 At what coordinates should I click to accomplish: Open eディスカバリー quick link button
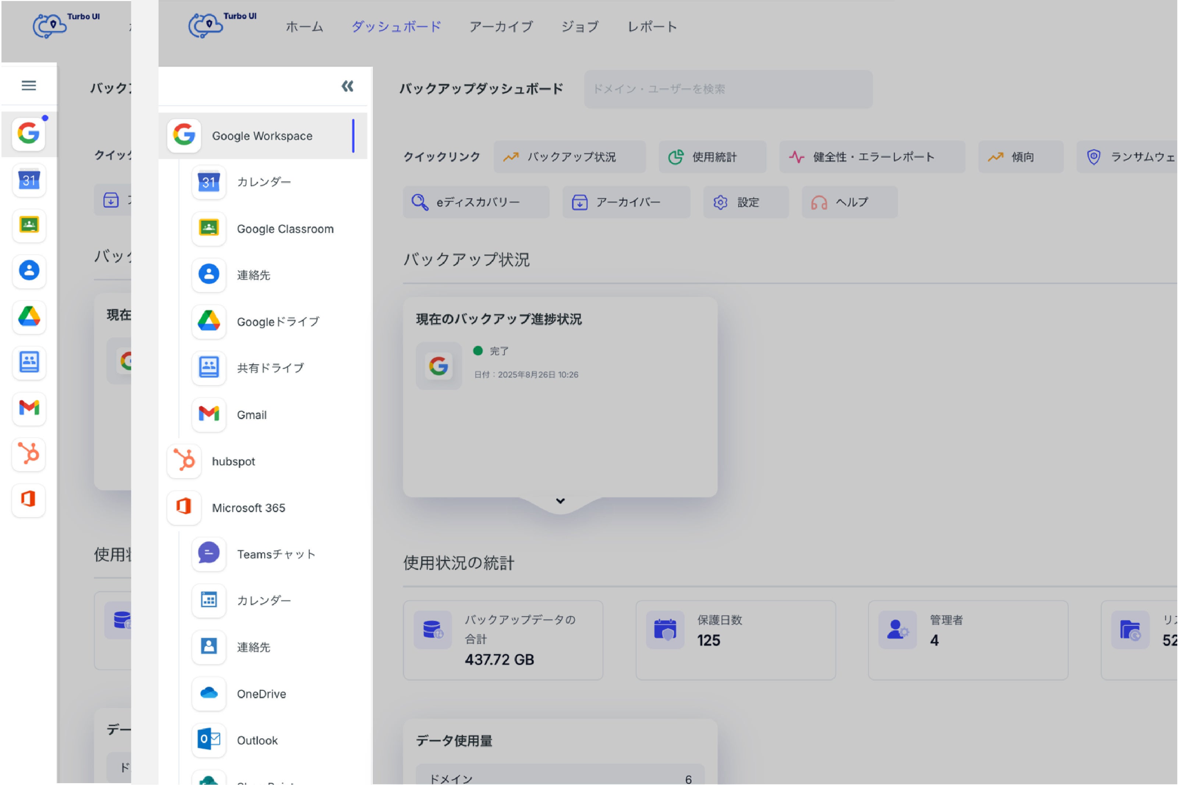pos(476,202)
